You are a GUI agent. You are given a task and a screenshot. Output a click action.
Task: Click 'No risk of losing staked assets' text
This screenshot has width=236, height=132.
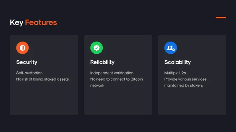(x=43, y=79)
